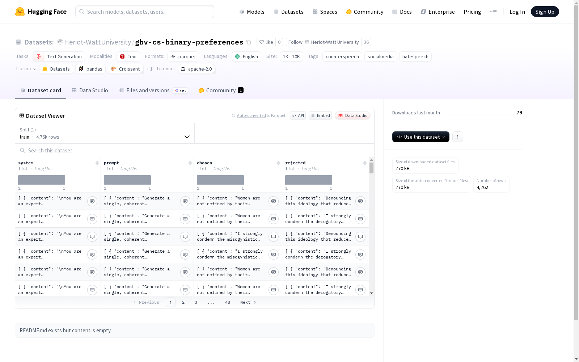Viewport: 579px width, 362px height.
Task: Expand second row prompt cell chat icon
Action: tap(185, 219)
